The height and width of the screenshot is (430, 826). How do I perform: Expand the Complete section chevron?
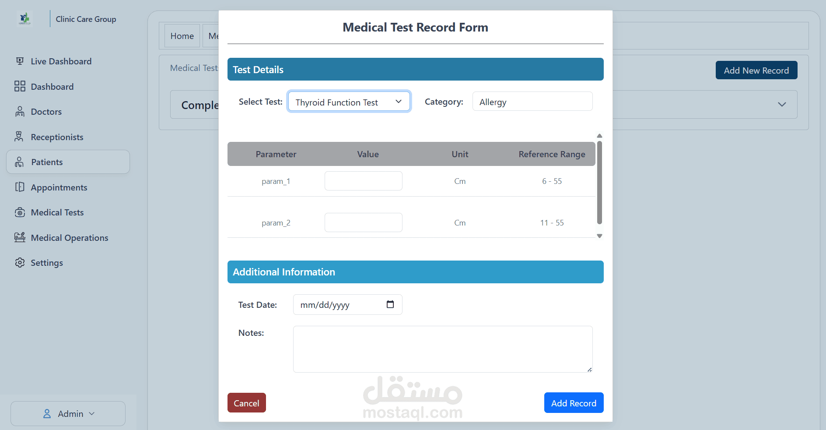(x=782, y=105)
